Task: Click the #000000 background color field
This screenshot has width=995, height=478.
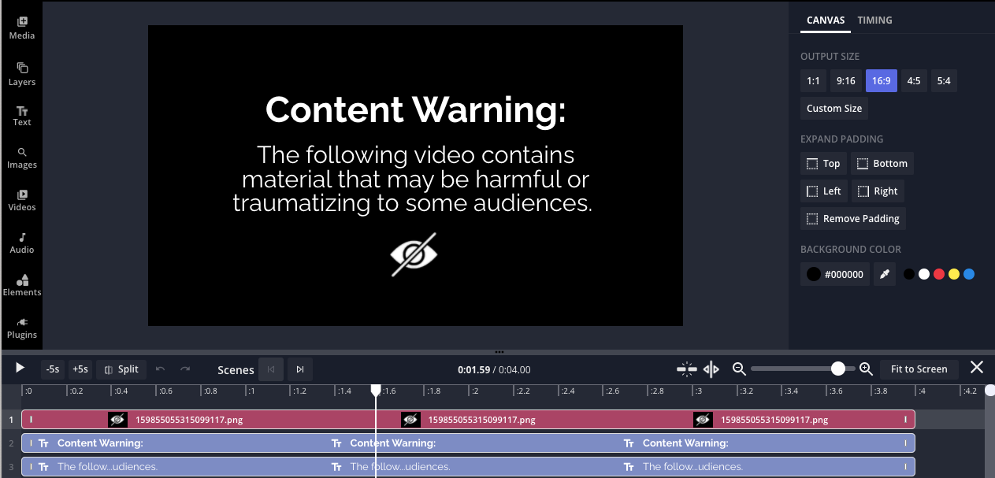Action: click(x=835, y=274)
